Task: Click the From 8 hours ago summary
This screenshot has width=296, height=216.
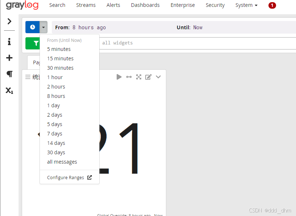Action: [80, 27]
